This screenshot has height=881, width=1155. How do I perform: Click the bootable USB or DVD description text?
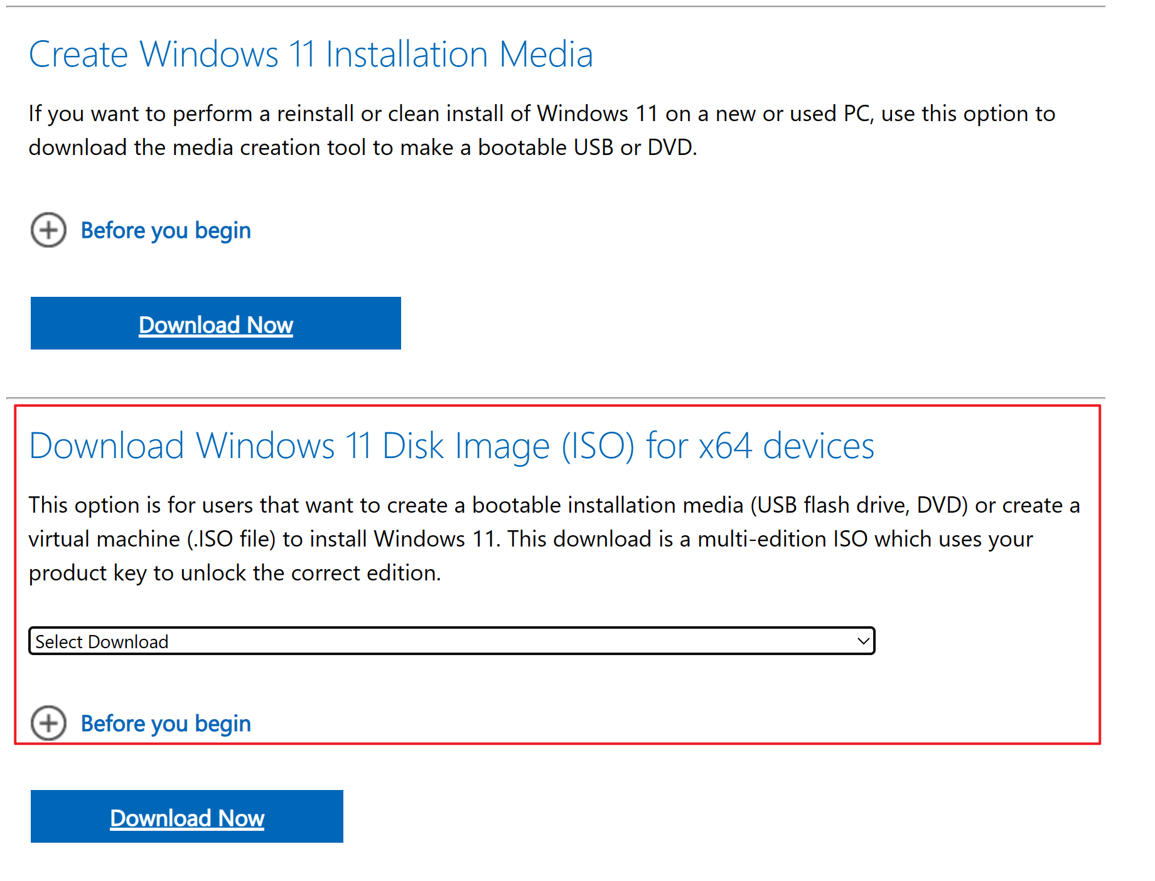pyautogui.click(x=541, y=131)
